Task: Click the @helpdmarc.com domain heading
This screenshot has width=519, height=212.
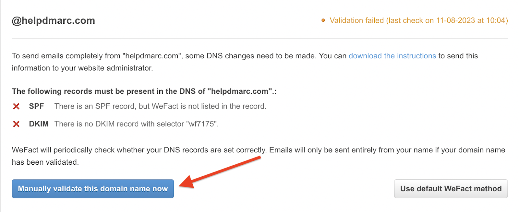Action: pyautogui.click(x=53, y=20)
